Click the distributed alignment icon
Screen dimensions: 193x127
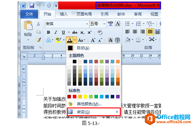[157, 32]
